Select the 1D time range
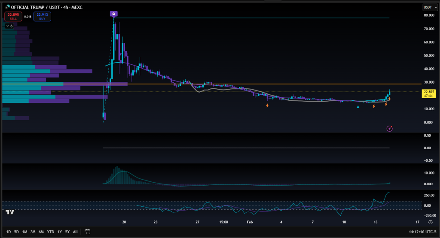440x238 pixels. point(9,232)
